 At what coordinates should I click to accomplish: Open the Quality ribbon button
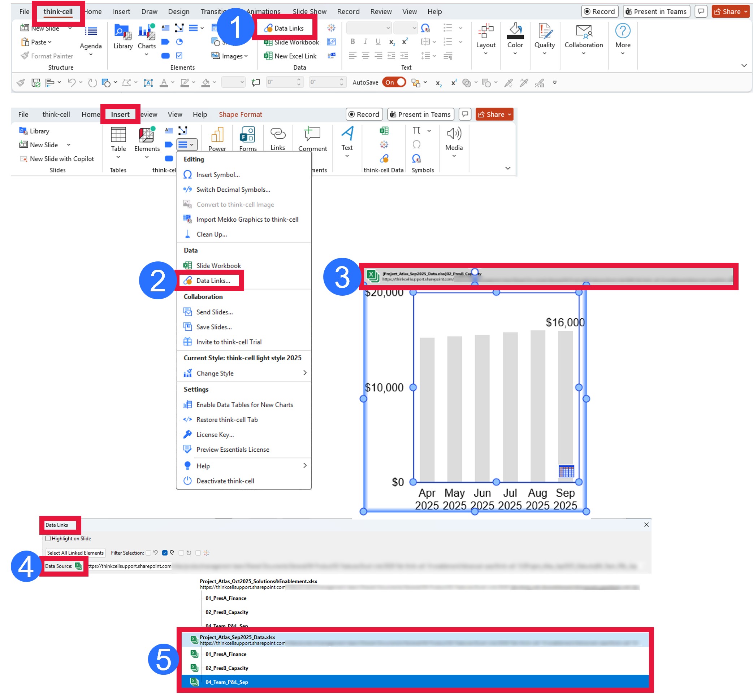click(544, 38)
